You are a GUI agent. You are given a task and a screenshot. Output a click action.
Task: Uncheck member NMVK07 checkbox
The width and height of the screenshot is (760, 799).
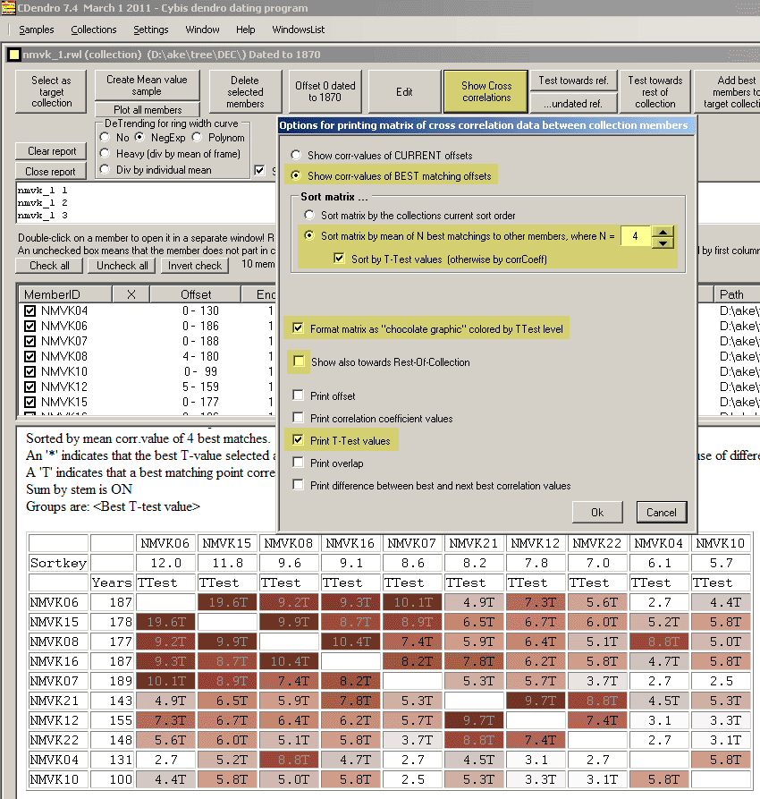point(30,341)
